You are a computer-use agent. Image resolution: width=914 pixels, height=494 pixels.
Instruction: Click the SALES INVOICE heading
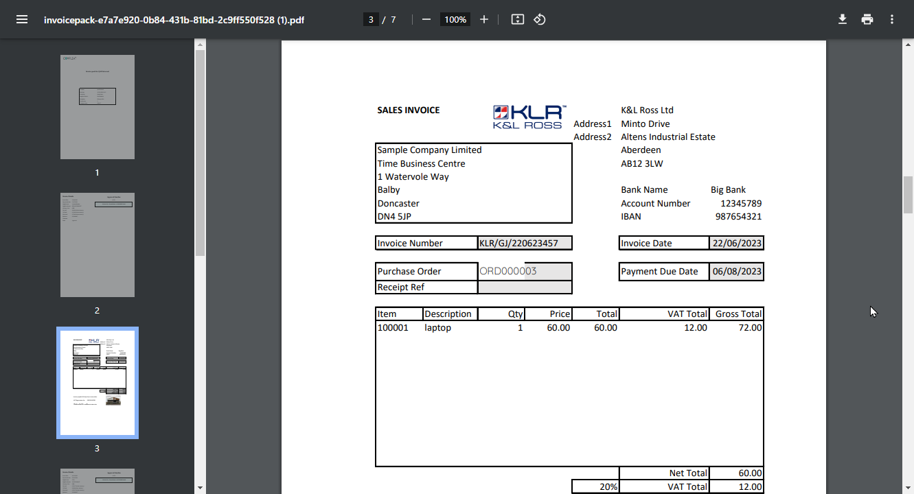pos(409,110)
